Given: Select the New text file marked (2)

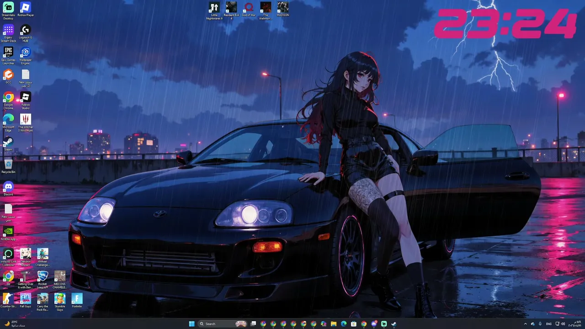Looking at the screenshot, I should (26, 78).
